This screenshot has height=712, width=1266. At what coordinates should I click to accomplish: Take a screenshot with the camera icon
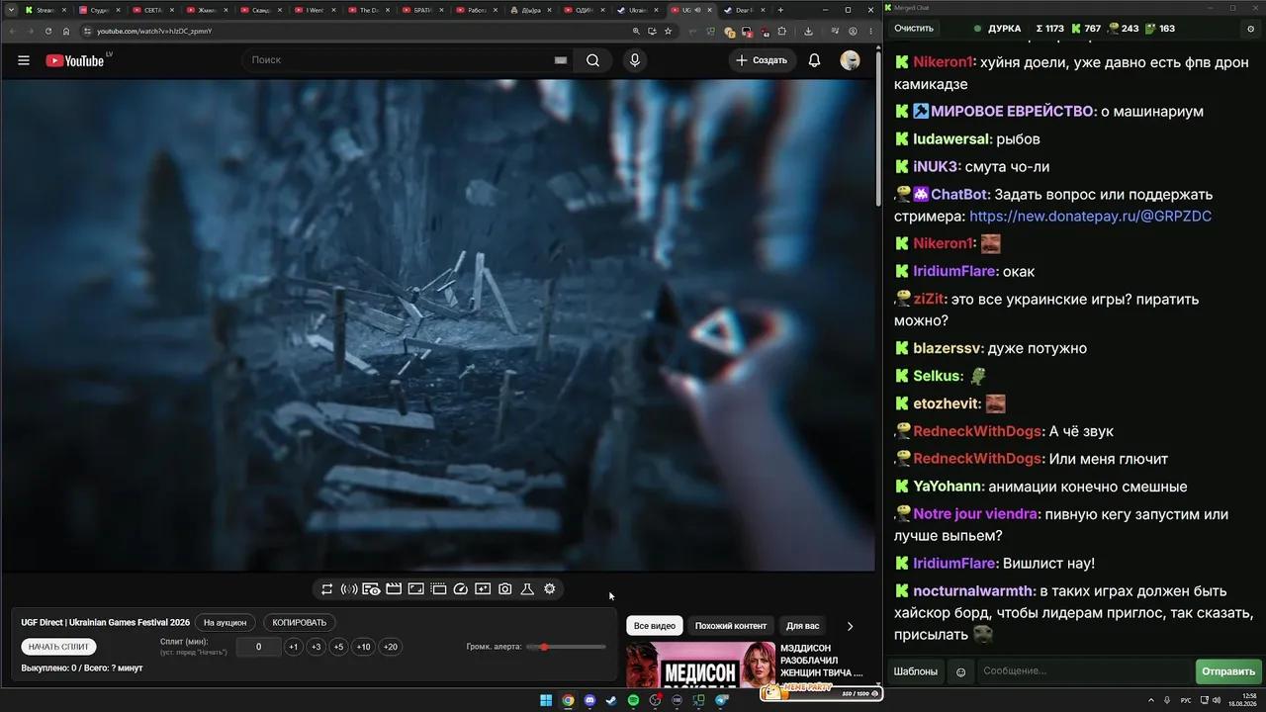point(505,589)
